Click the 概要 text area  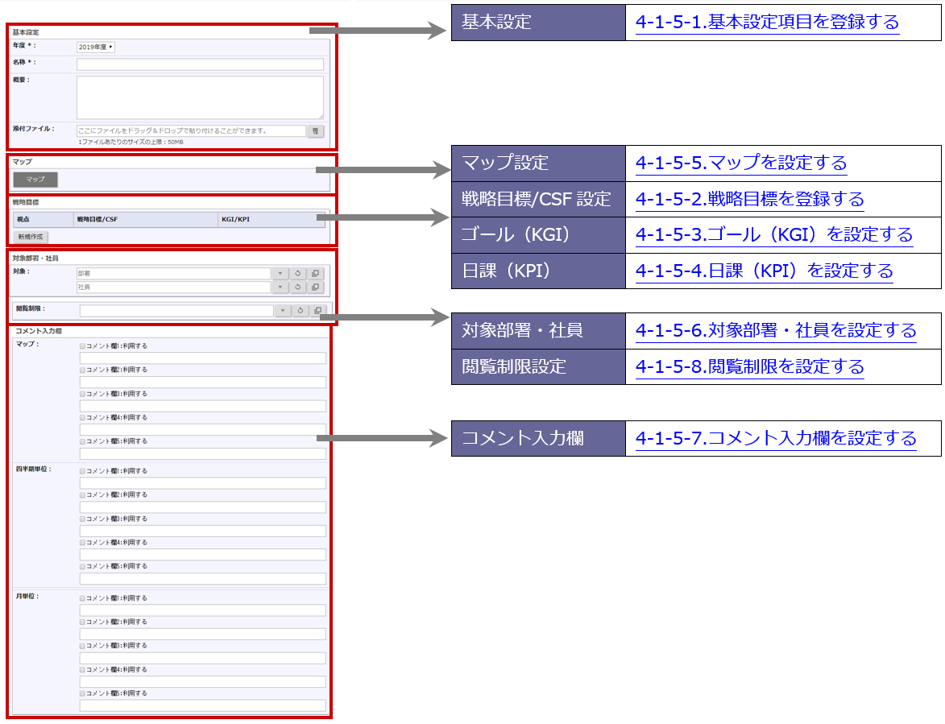tap(200, 97)
